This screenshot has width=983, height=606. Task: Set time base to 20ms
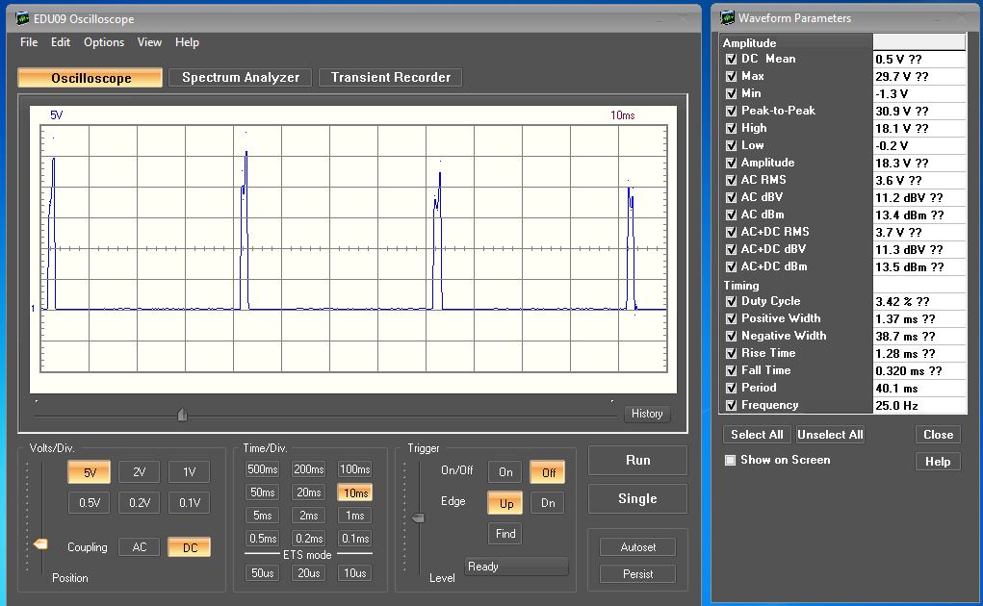coord(308,492)
